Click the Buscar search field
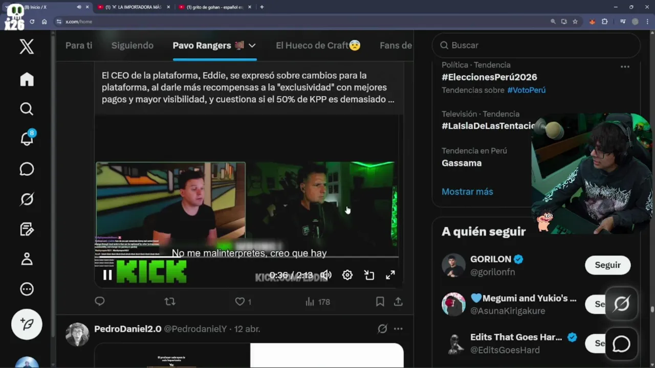Screen dimensions: 655x368 (x=536, y=45)
